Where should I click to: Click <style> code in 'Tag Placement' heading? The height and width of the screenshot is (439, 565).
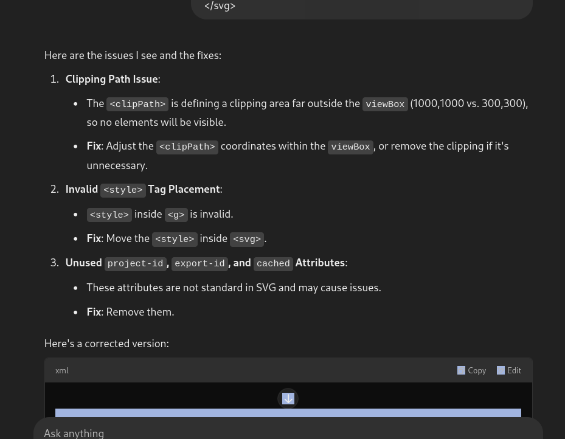(123, 190)
